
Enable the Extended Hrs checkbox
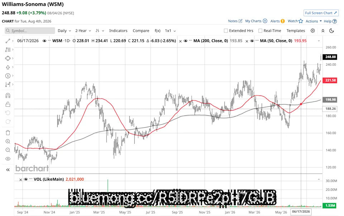click(226, 31)
